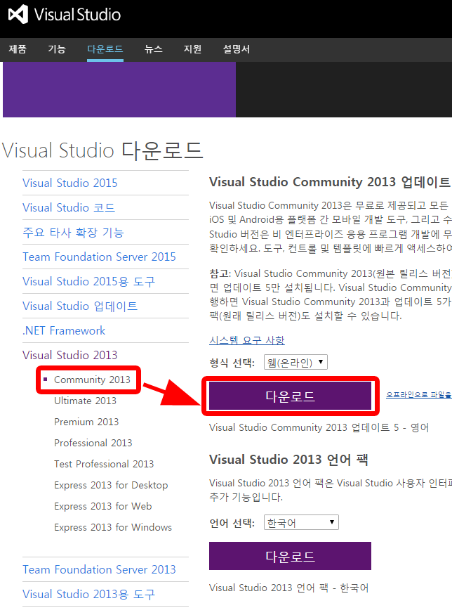Click 'Visual Studio Community 2013 업데이트' heading
This screenshot has width=452, height=615.
tap(330, 182)
